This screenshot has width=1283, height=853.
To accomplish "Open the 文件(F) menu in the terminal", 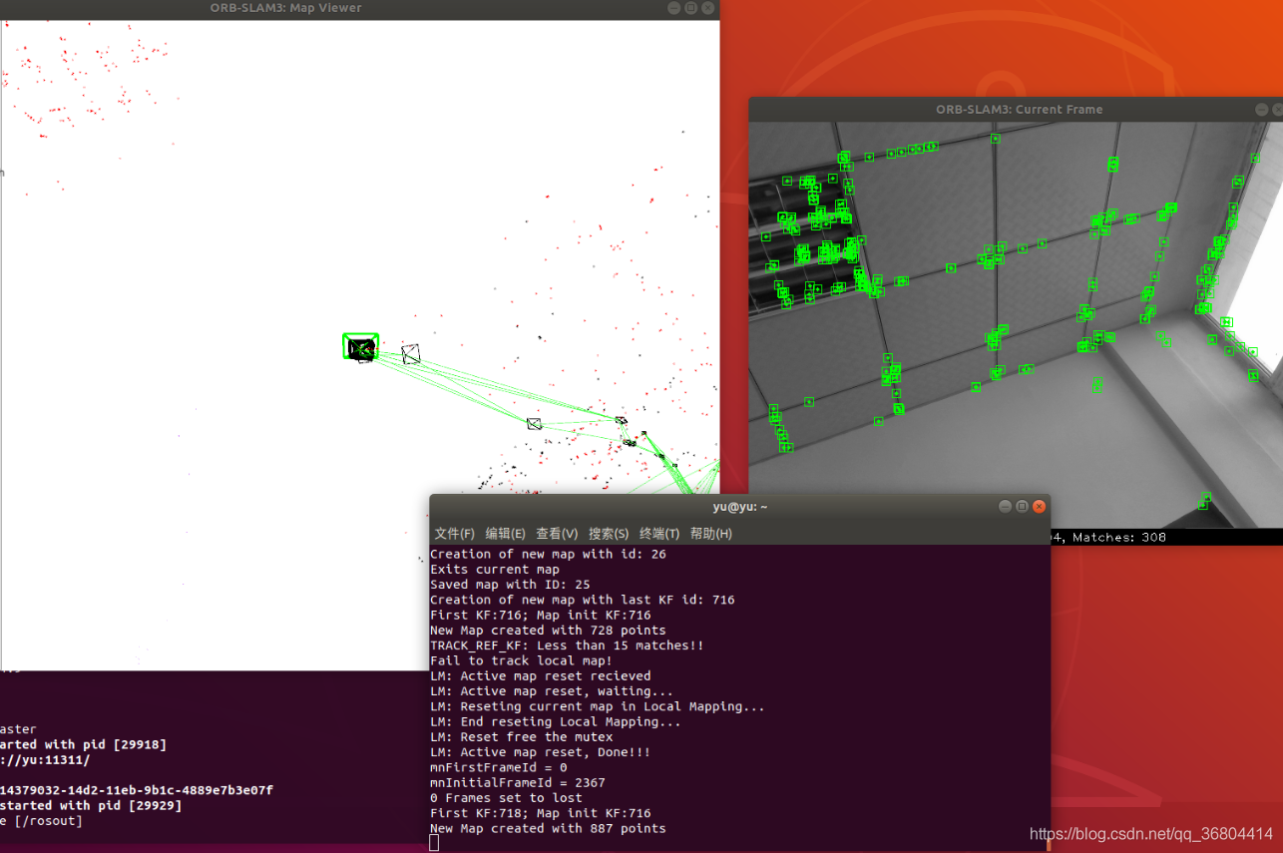I will coord(455,534).
